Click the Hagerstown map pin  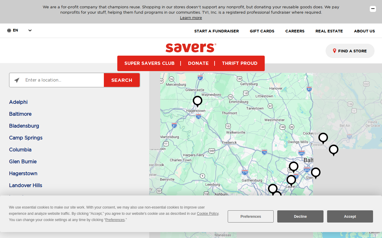tap(197, 101)
